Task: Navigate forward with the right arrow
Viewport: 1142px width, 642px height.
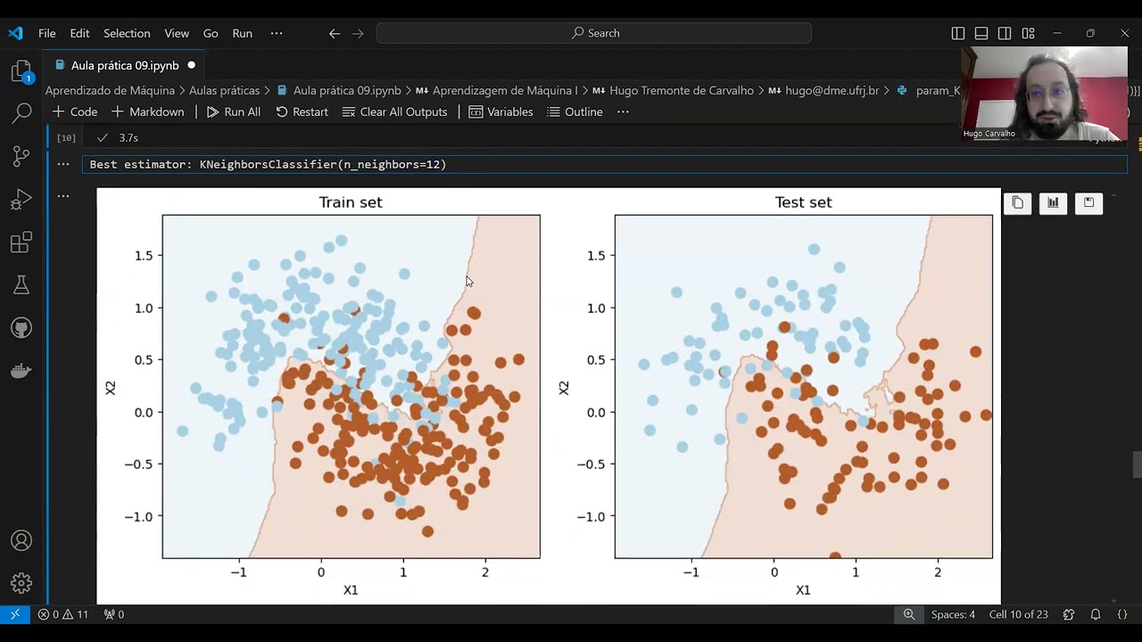Action: tap(358, 33)
